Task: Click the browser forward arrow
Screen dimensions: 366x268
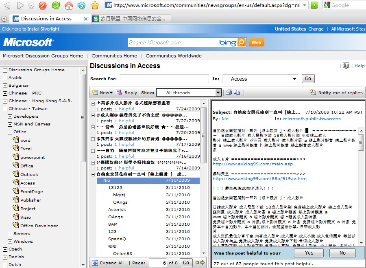Action: (21, 5)
